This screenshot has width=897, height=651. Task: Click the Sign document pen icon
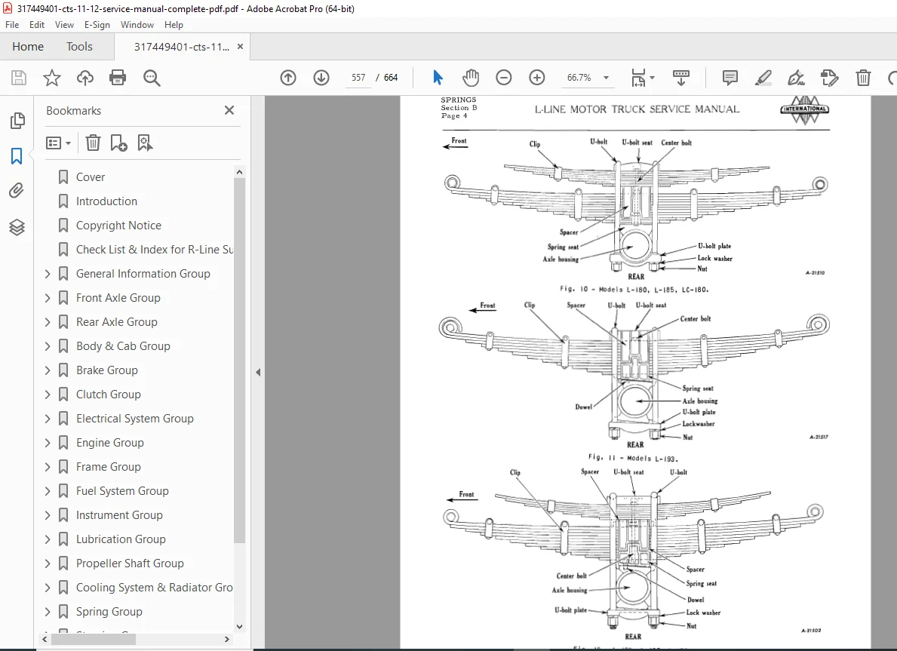point(797,77)
